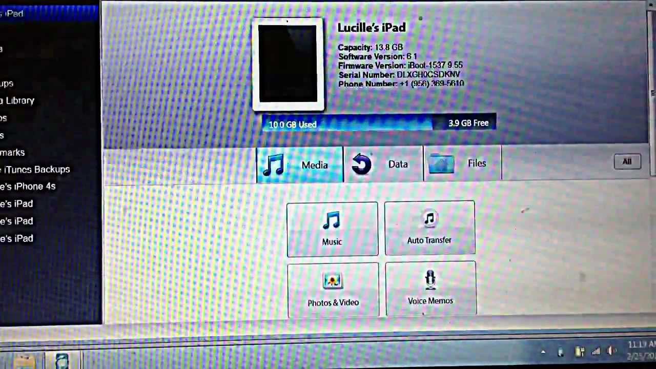Click the iPad device thumbnail image
Viewport: 656px width, 369px height.
tap(288, 64)
